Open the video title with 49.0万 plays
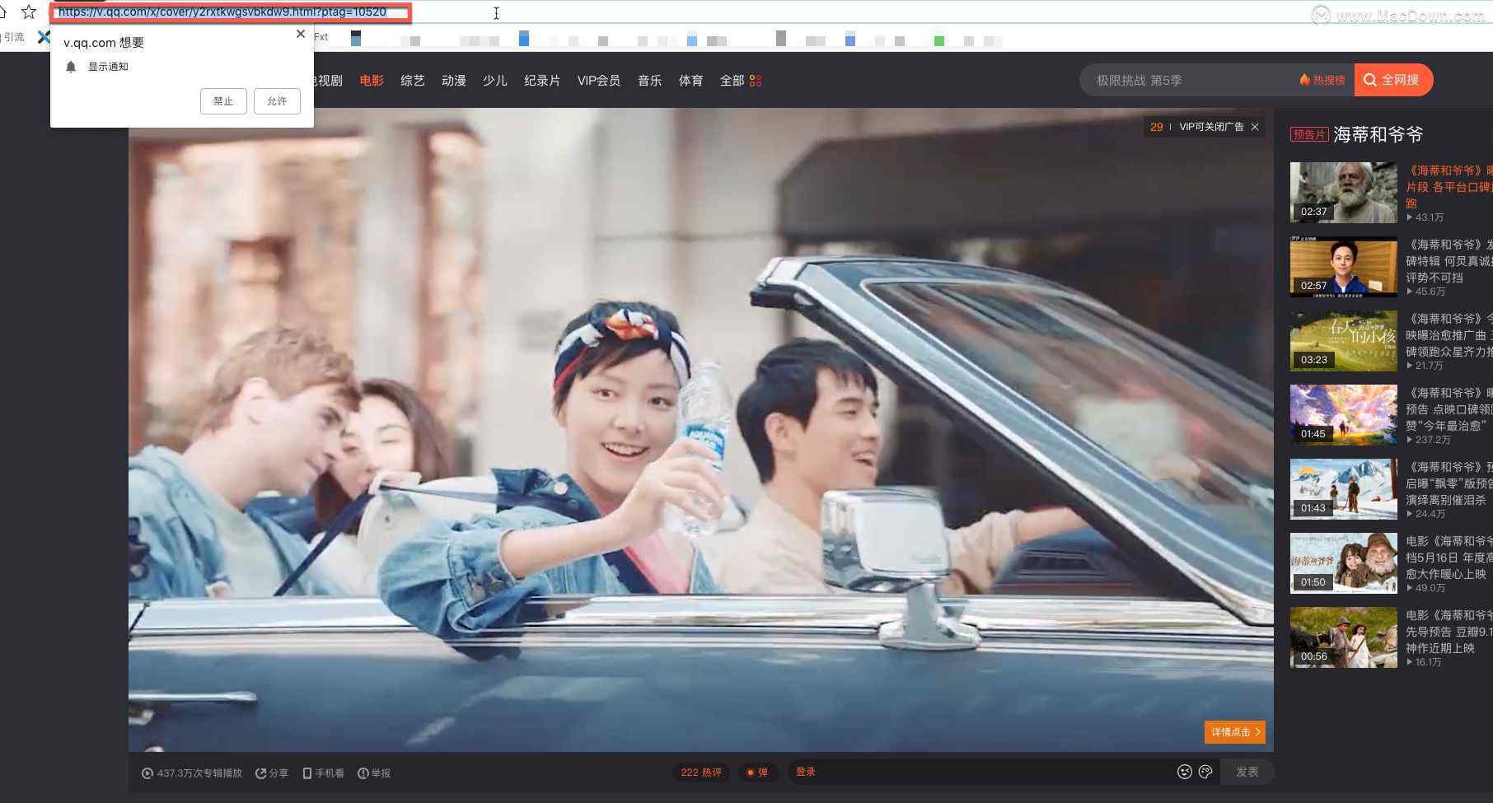This screenshot has width=1493, height=803. [1449, 558]
